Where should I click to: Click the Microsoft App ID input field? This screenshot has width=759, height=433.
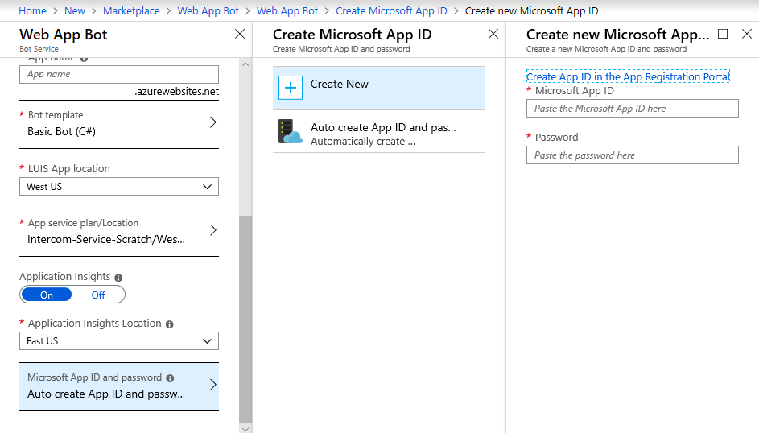click(x=632, y=109)
